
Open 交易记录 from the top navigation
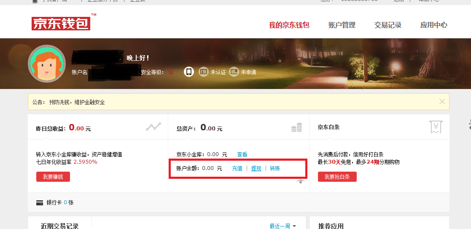[x=388, y=25]
